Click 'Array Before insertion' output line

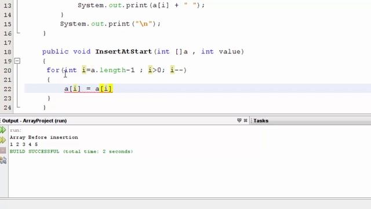pos(44,138)
